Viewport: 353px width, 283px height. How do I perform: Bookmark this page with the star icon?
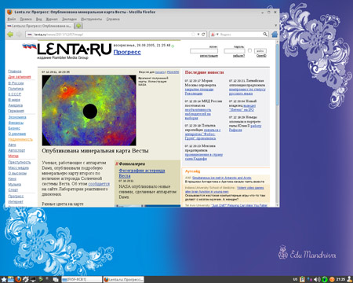coord(193,35)
